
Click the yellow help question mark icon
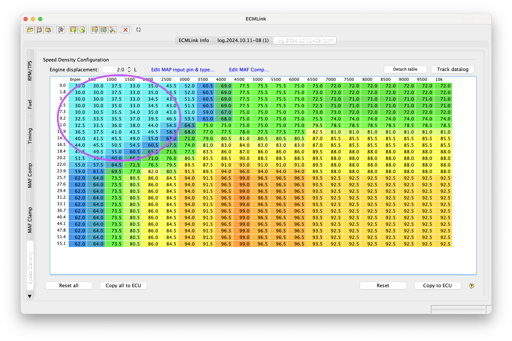pyautogui.click(x=472, y=286)
